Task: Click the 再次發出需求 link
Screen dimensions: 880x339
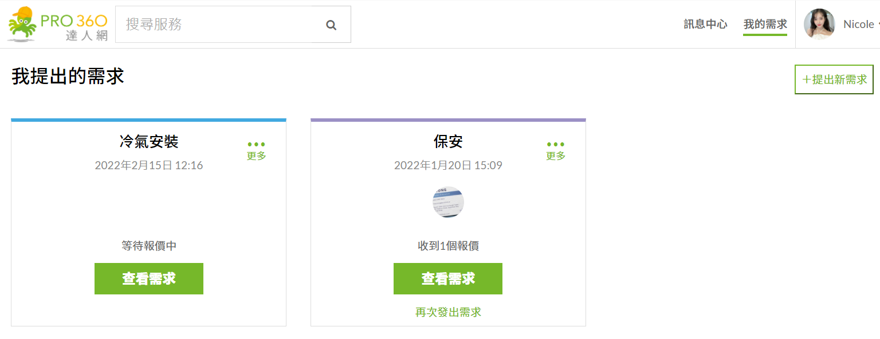Action: 448,312
